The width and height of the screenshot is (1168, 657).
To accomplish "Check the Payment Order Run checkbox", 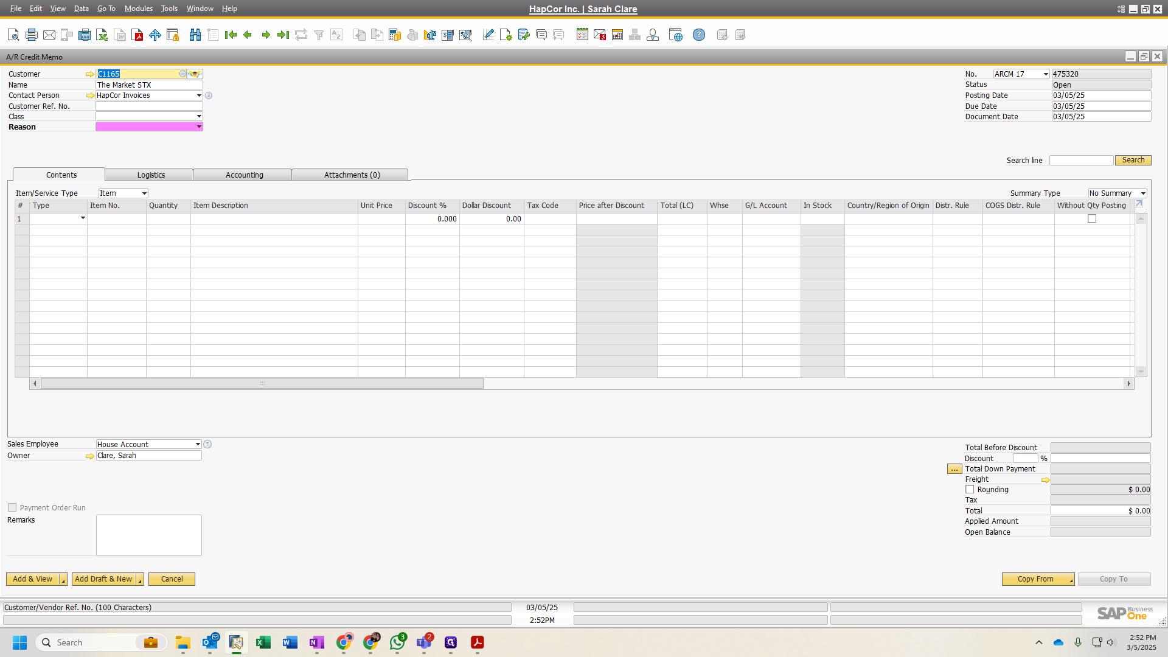I will click(x=12, y=507).
